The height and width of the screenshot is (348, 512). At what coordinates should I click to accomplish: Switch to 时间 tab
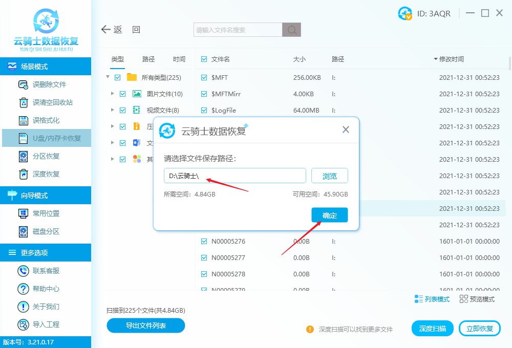click(x=179, y=59)
